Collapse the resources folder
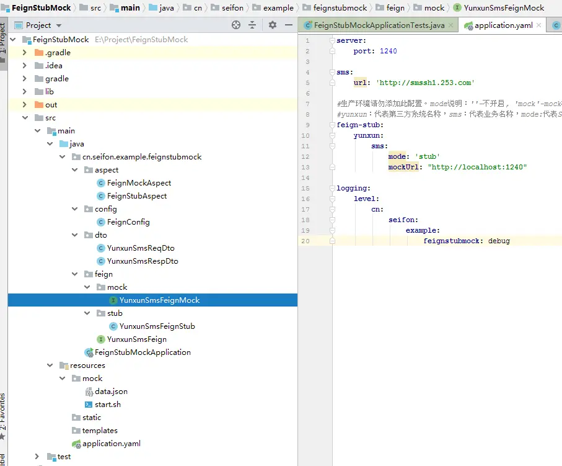 (50, 365)
